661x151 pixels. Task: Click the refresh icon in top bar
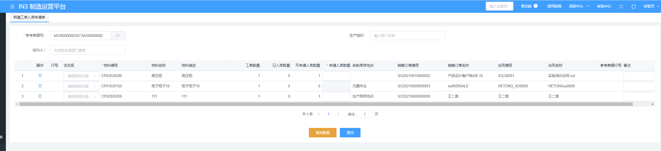[x=633, y=7]
